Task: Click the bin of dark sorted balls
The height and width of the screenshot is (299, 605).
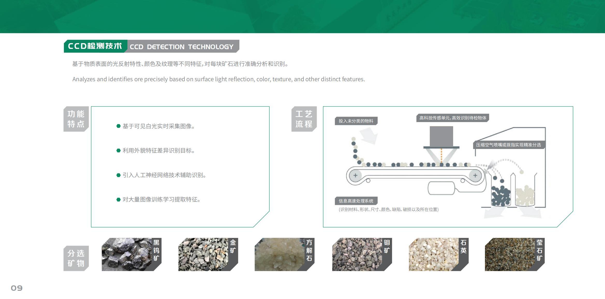Action: tap(501, 196)
